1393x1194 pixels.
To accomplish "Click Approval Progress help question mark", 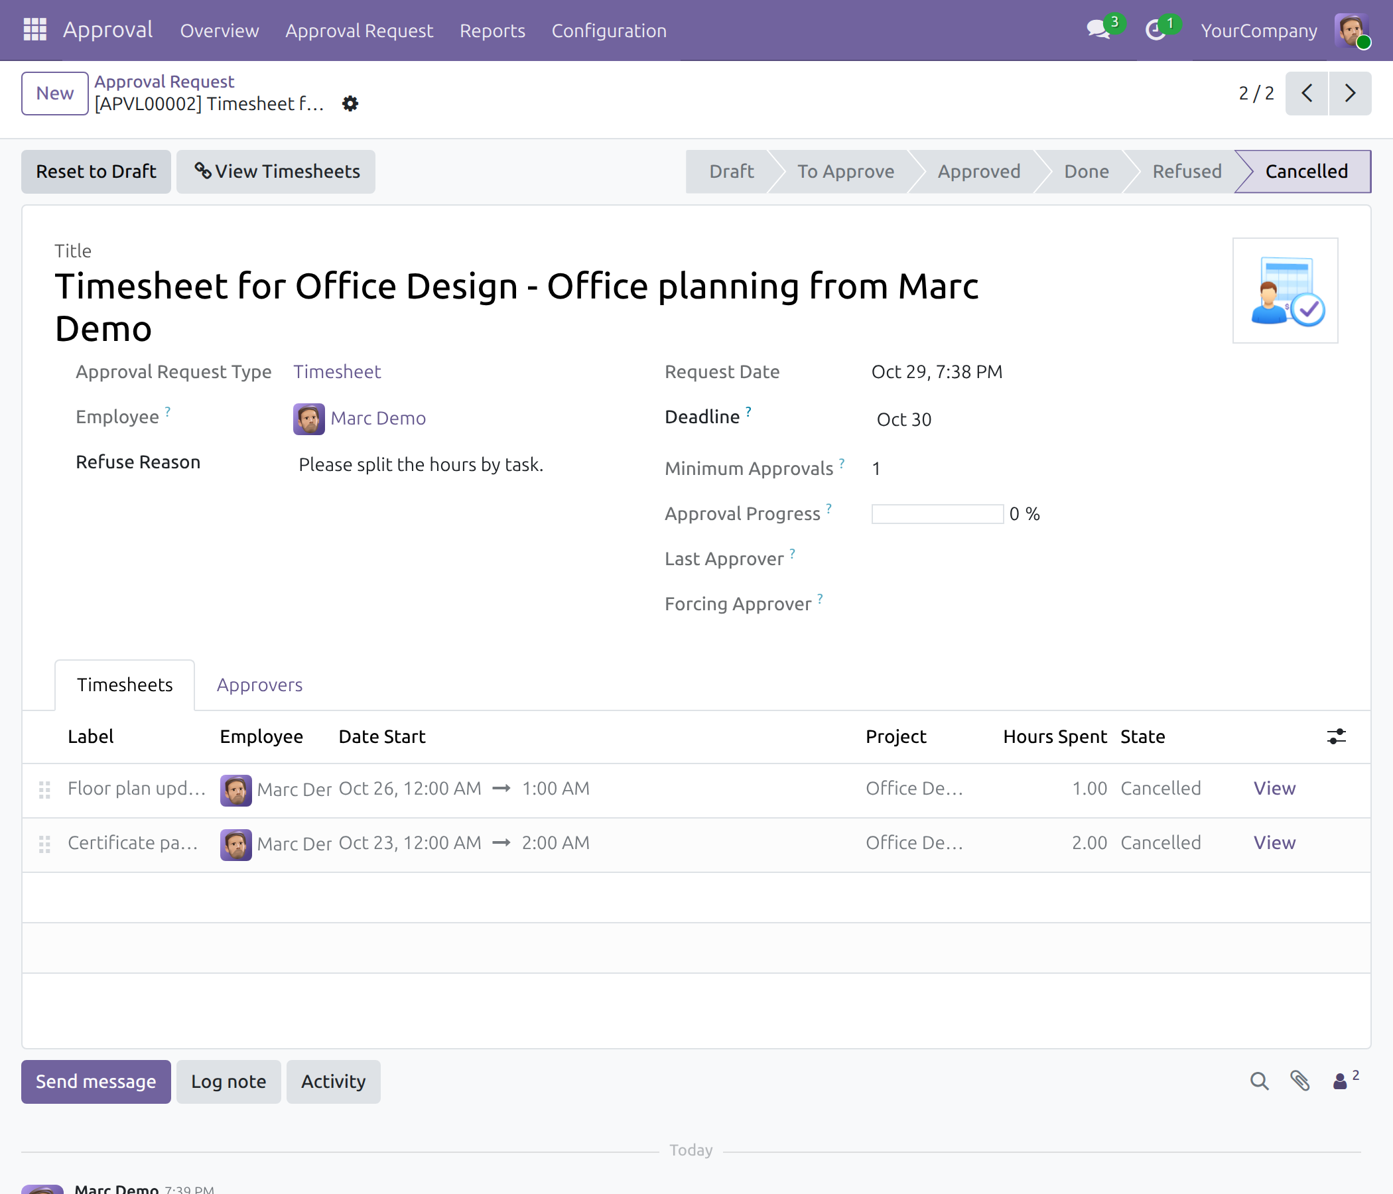I will [829, 507].
